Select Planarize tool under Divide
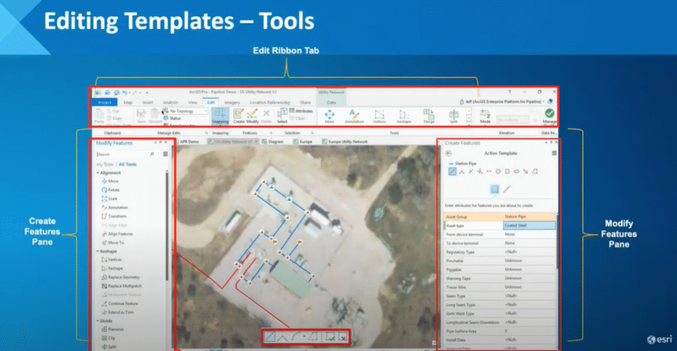The height and width of the screenshot is (351, 677). [112, 329]
